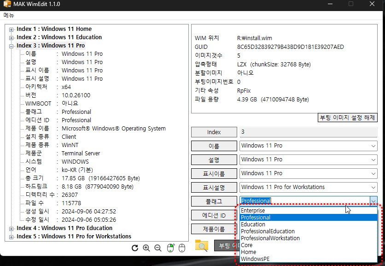Open the 이름 combo box dropdown arrow
This screenshot has width=385, height=266.
click(373, 146)
